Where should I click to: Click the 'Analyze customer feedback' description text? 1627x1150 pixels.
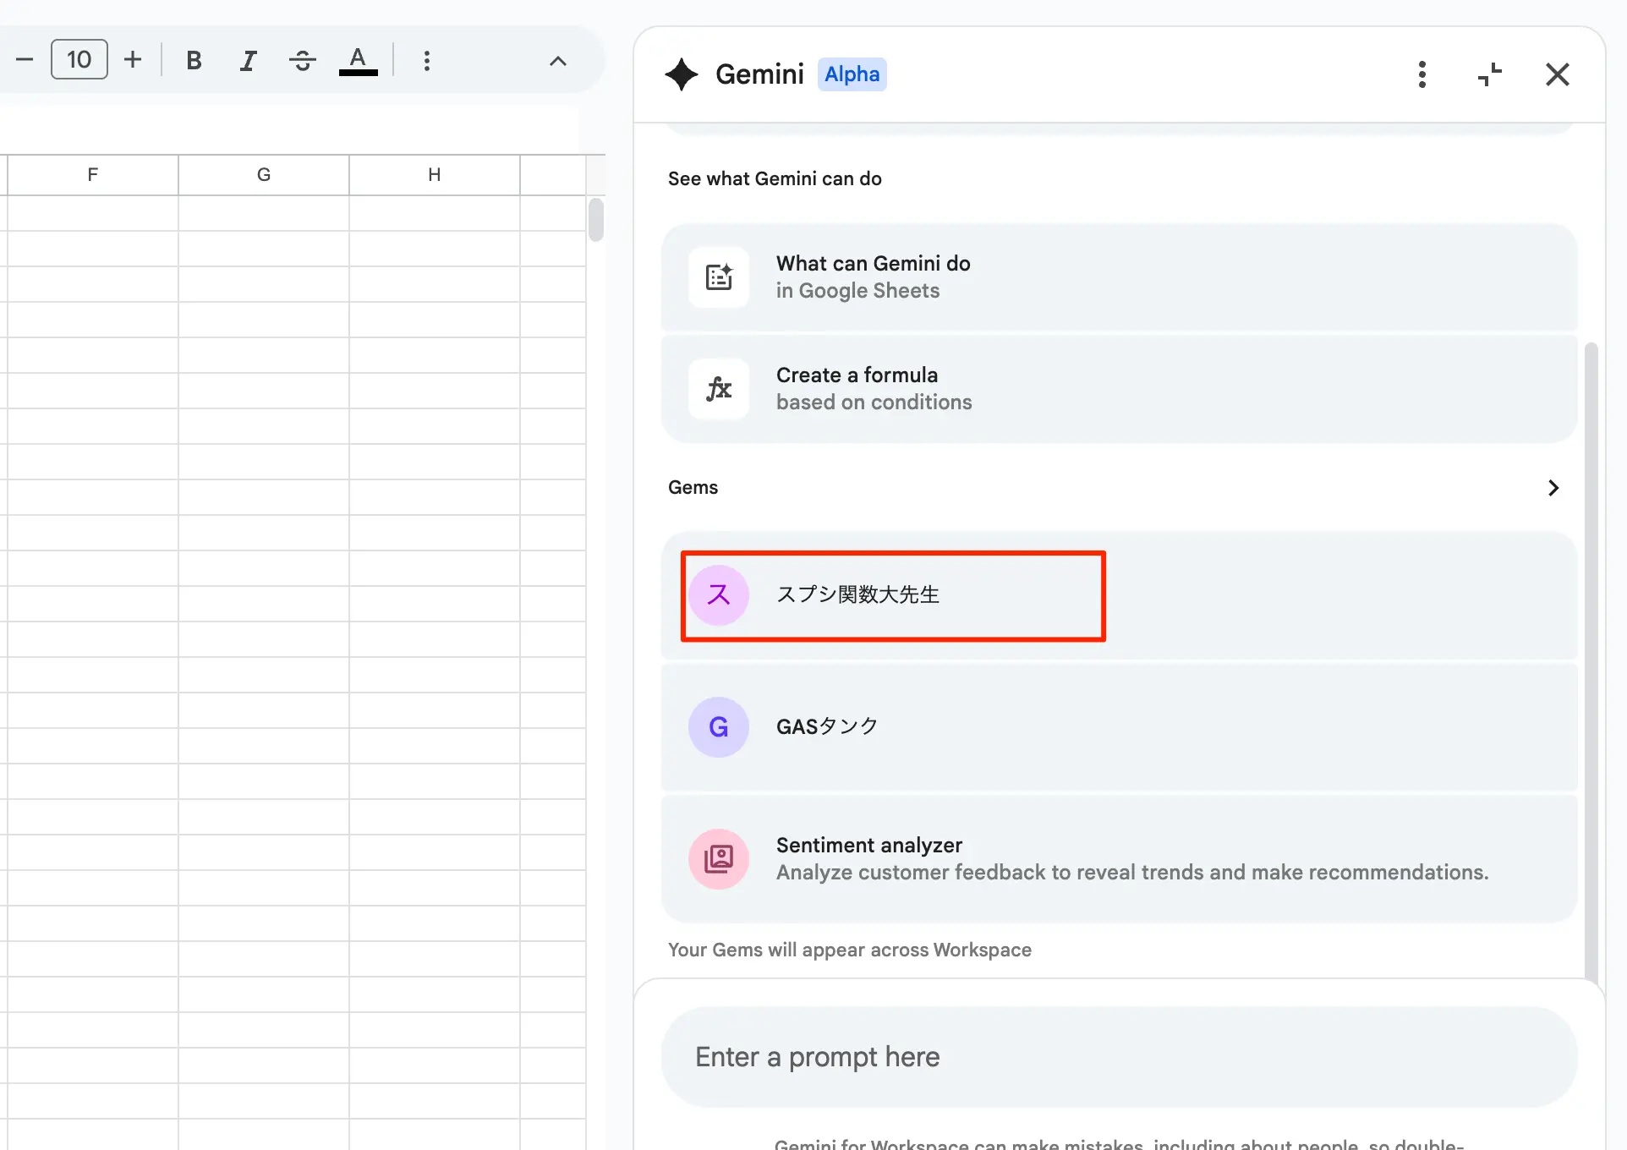[x=1132, y=873]
